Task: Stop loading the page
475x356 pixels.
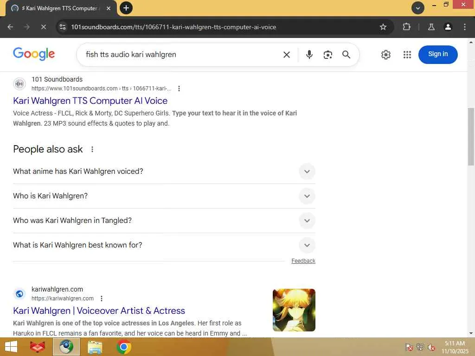Action: [x=44, y=27]
